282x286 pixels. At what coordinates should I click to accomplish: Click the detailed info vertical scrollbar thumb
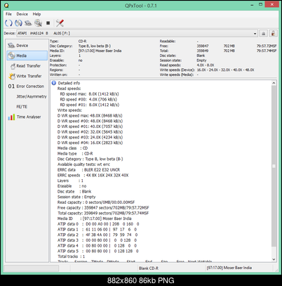274,166
